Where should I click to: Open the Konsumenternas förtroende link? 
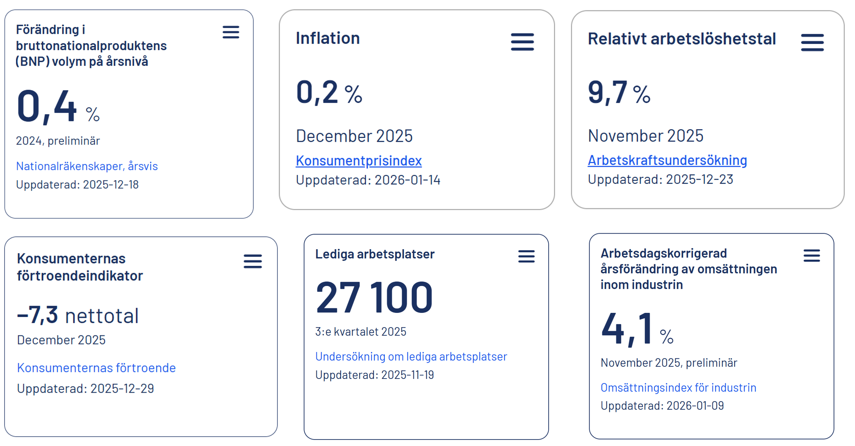[96, 367]
